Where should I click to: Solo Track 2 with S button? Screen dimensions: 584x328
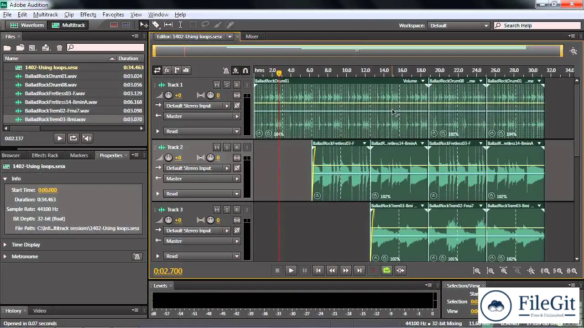[x=227, y=147]
